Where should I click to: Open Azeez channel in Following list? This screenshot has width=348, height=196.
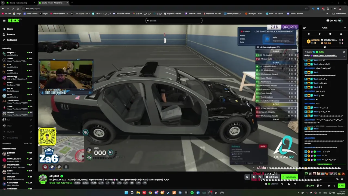[17, 60]
